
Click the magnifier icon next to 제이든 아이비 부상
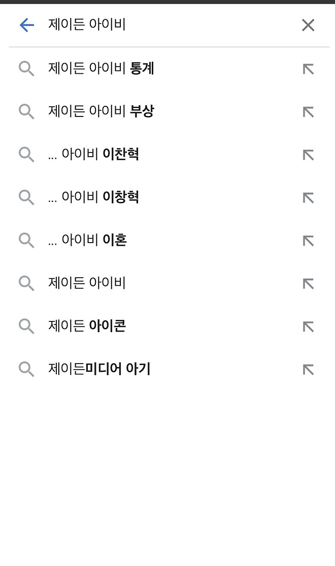tap(26, 112)
